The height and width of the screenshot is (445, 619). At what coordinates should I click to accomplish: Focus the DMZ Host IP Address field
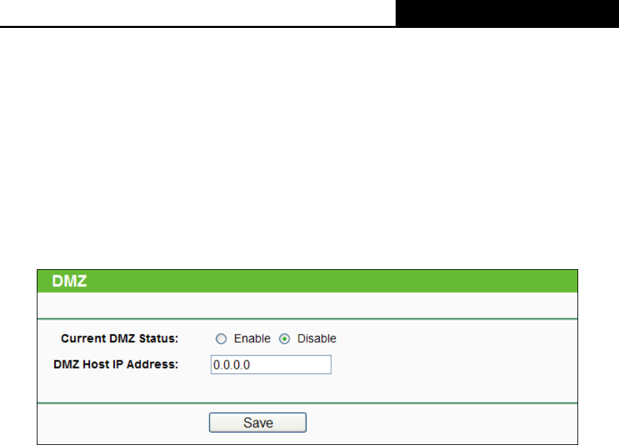tap(271, 365)
